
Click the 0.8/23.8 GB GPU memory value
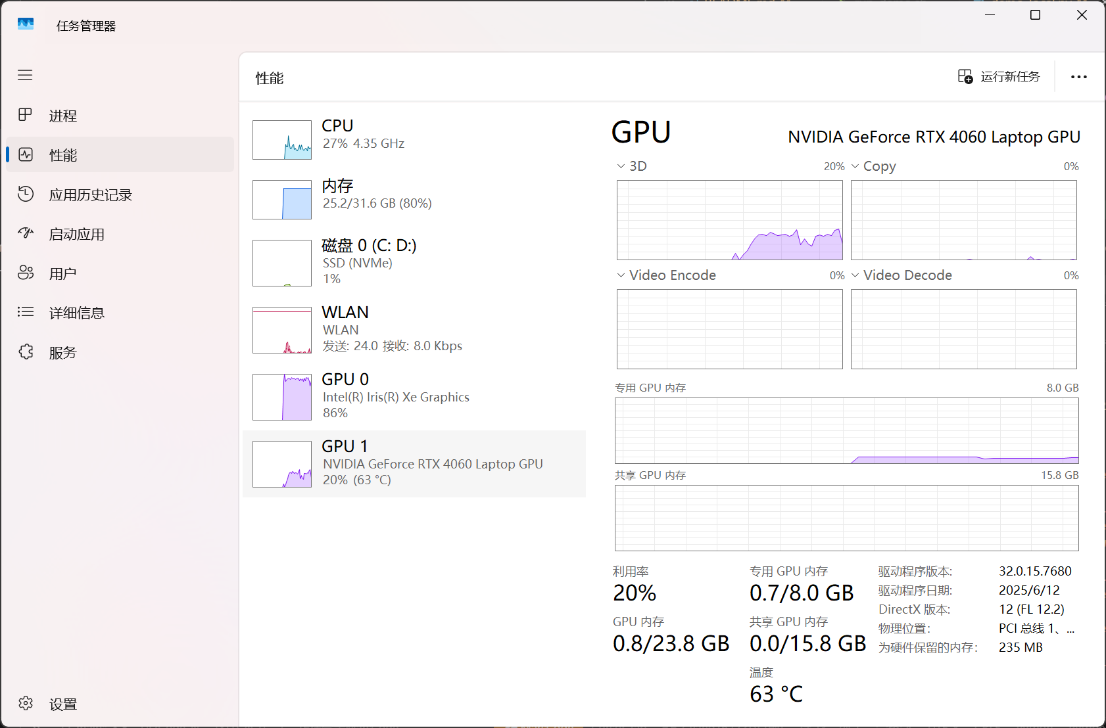click(671, 643)
